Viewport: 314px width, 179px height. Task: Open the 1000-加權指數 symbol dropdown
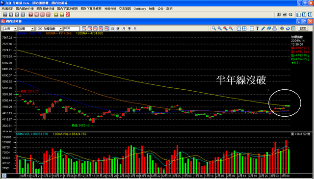60,28
